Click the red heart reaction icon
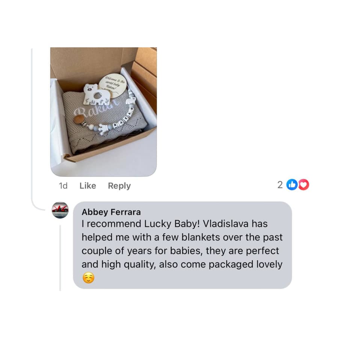 (303, 185)
